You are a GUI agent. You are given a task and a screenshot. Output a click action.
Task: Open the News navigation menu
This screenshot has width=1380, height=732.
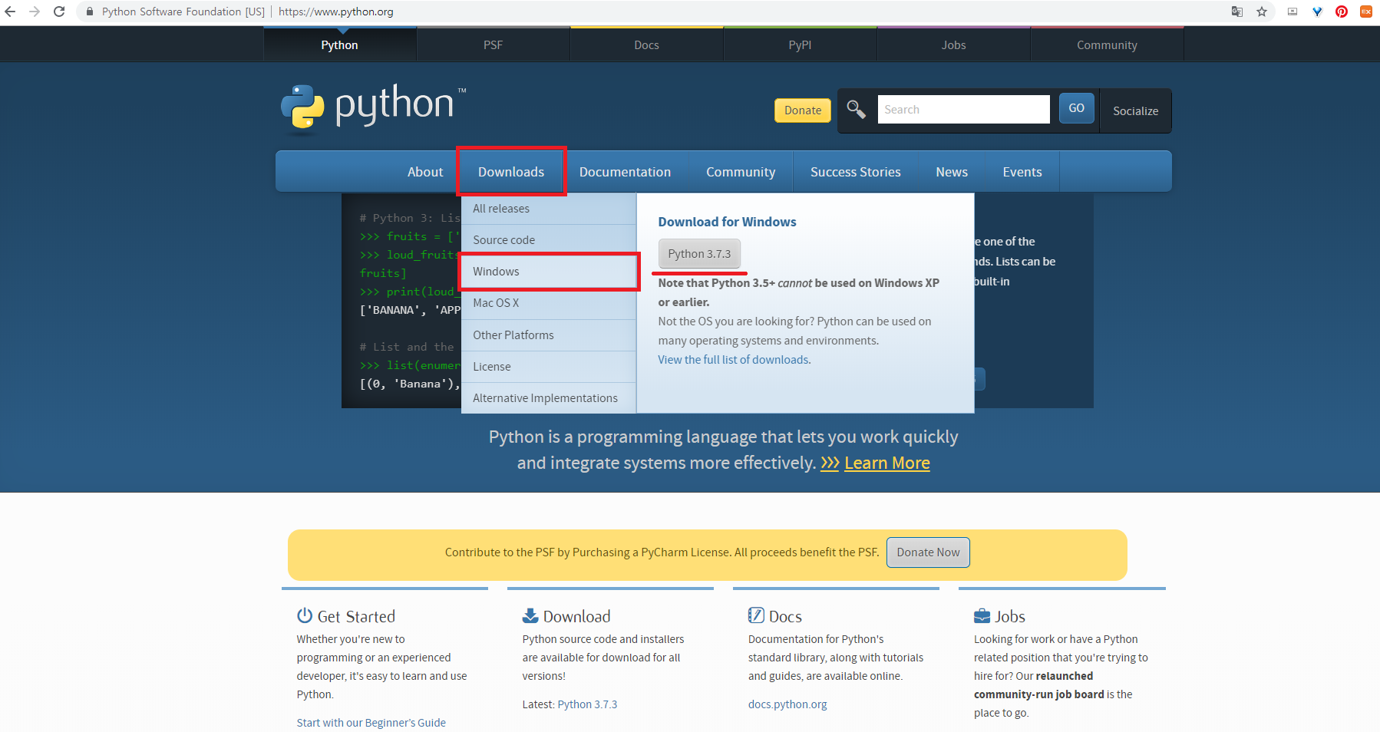[952, 172]
